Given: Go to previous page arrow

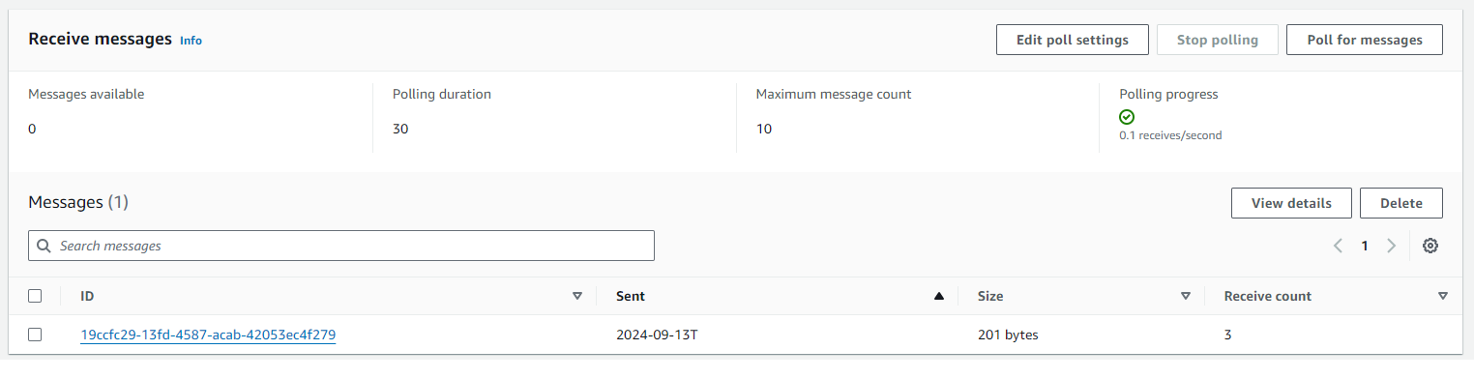Looking at the screenshot, I should pyautogui.click(x=1338, y=246).
